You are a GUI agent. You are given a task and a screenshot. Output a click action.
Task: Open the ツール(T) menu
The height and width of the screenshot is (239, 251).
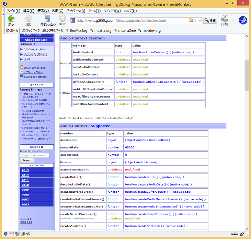point(94,11)
